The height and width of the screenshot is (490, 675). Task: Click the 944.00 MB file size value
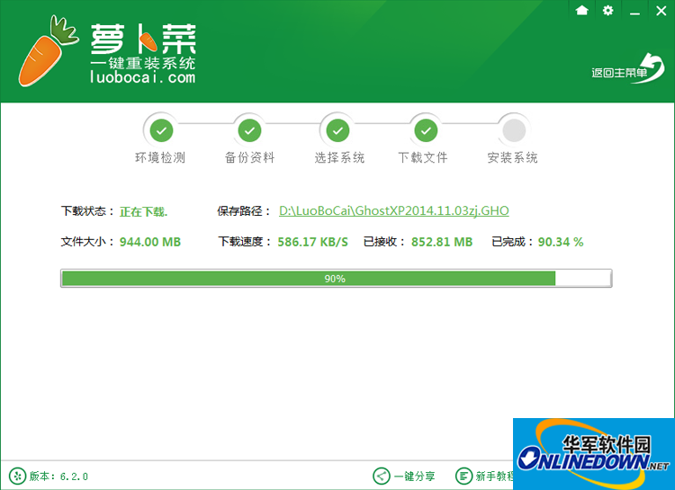click(150, 242)
